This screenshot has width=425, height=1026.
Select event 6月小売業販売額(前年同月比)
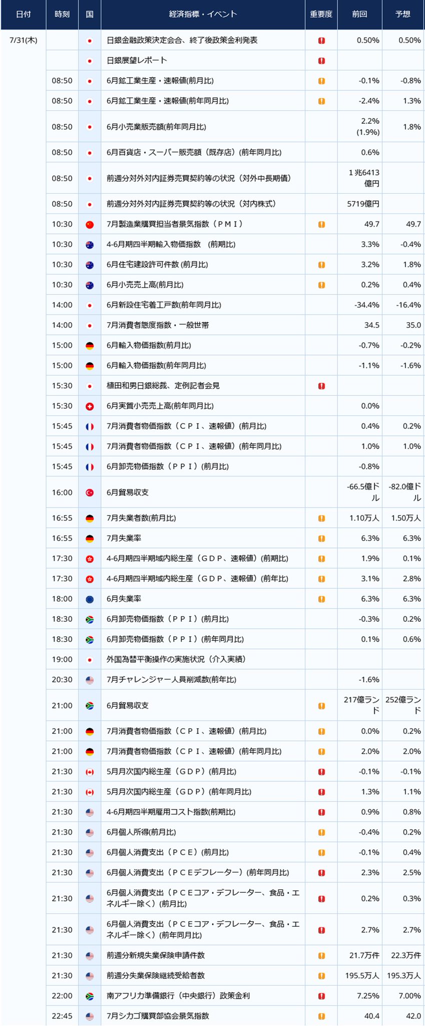156,127
